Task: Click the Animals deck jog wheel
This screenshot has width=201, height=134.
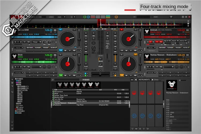Action: tap(129, 39)
